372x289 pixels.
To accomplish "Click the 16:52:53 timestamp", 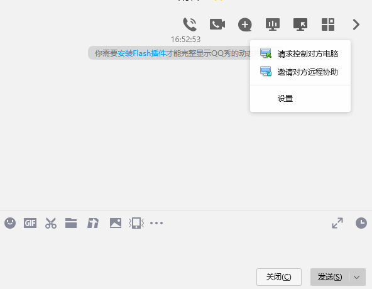I will [186, 40].
